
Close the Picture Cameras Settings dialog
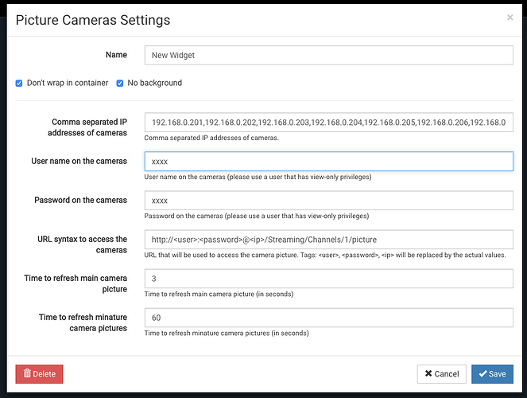tap(510, 17)
